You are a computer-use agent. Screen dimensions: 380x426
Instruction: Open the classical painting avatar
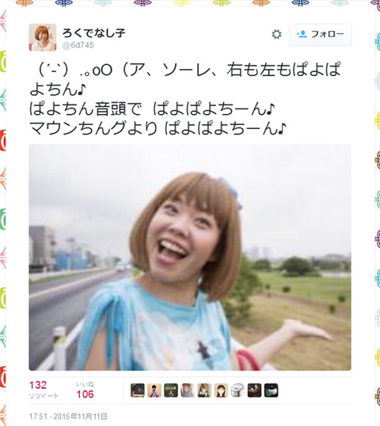(x=254, y=390)
